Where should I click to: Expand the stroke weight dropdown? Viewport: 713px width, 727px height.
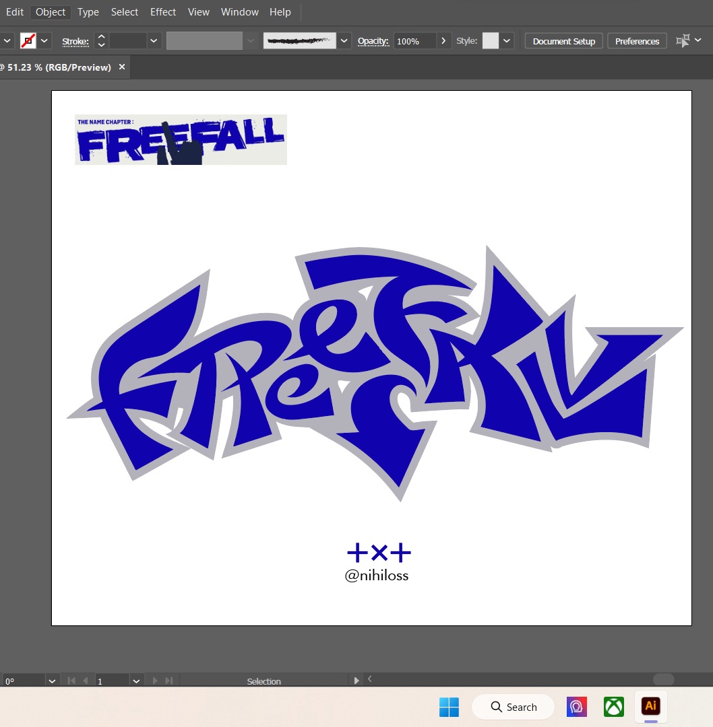pos(154,41)
